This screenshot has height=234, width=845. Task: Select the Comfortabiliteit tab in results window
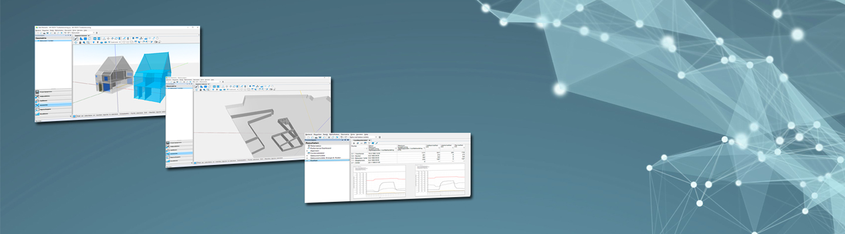(x=360, y=140)
